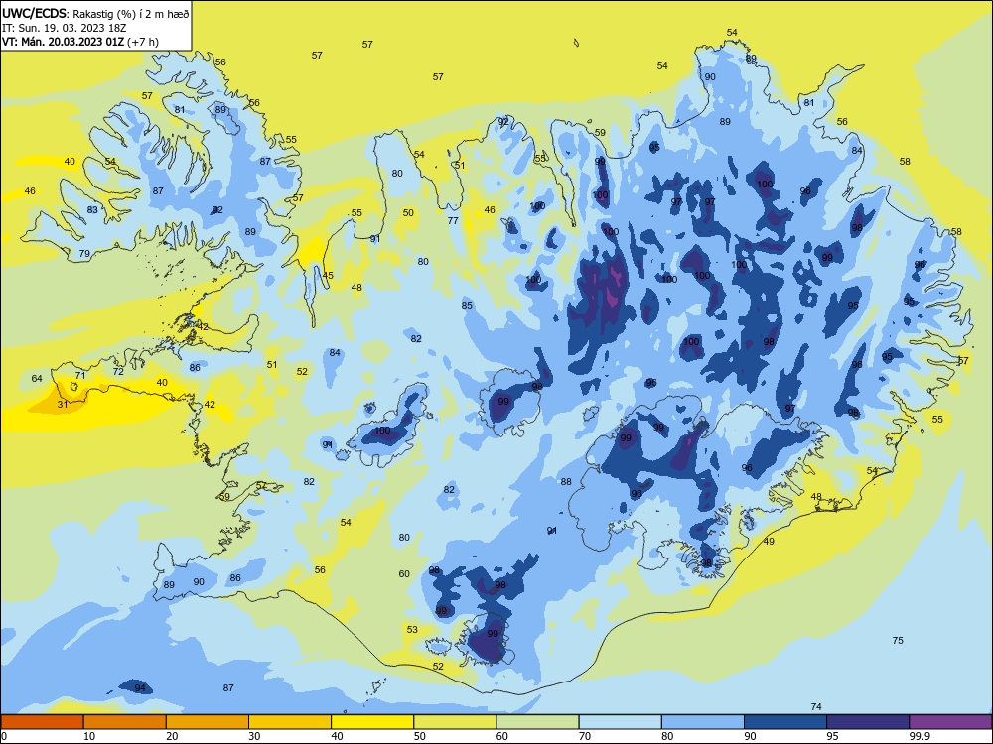Pick the 60–70 light green legend swatch
The width and height of the screenshot is (993, 744).
coord(537,722)
